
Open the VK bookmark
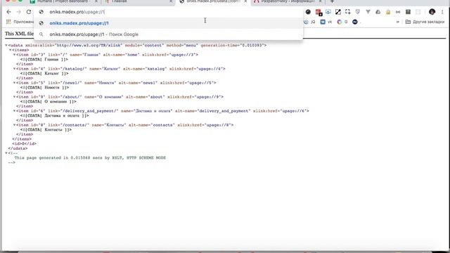[x=326, y=22]
